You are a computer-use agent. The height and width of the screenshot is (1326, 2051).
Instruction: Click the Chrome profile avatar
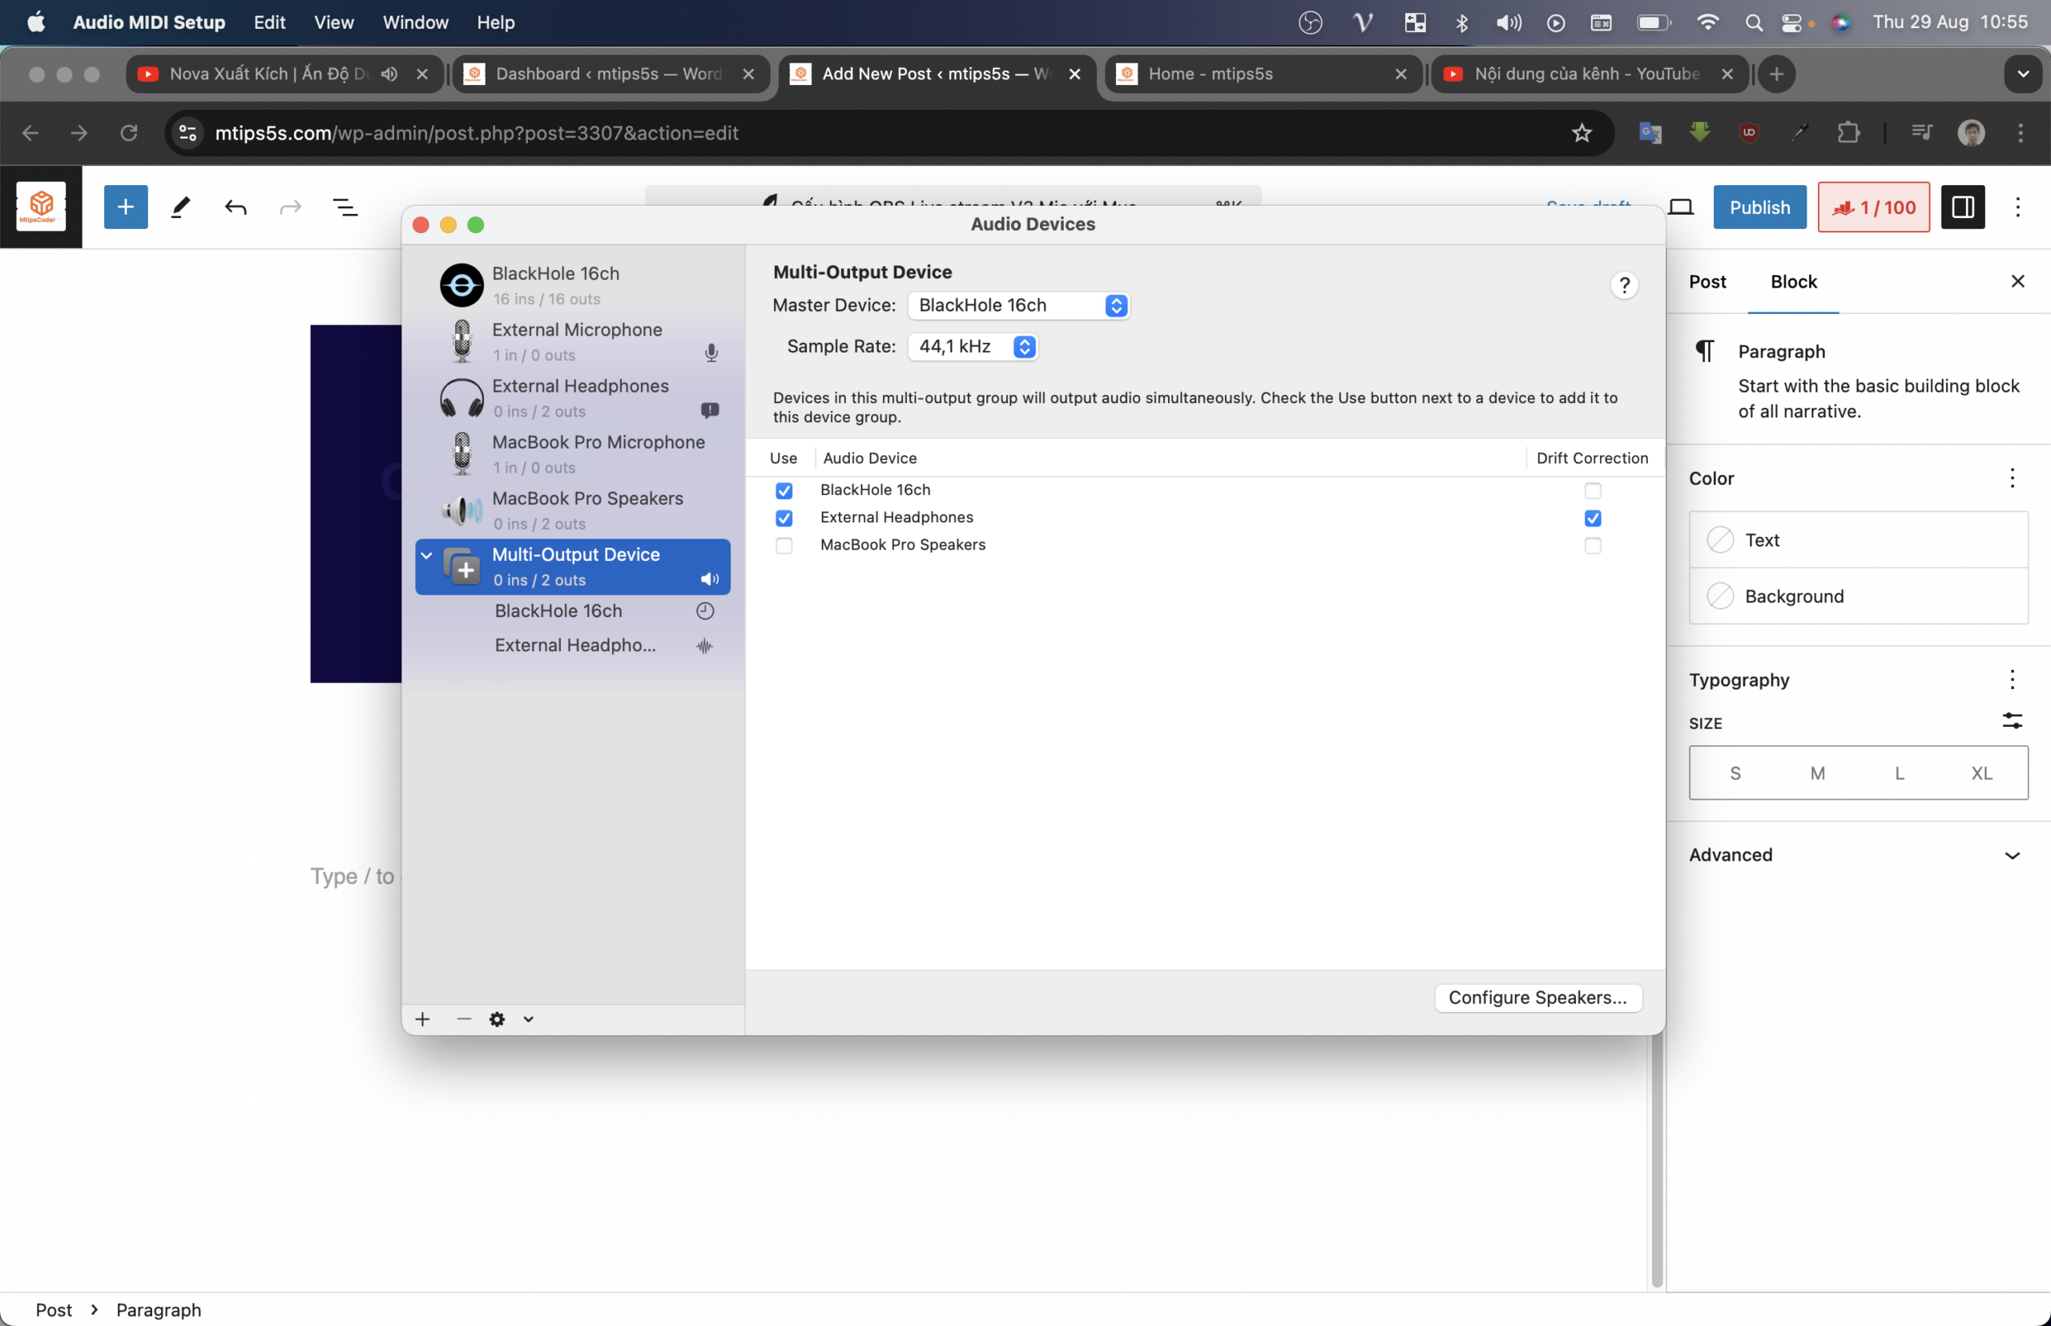click(x=1971, y=133)
